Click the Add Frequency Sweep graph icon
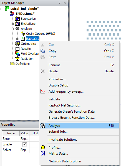 (x=43, y=91)
